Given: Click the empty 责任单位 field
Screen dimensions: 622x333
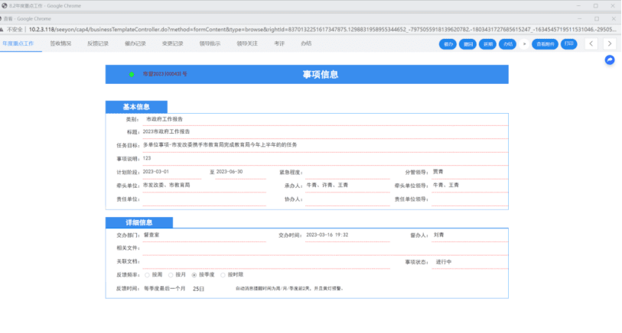Looking at the screenshot, I should 204,199.
